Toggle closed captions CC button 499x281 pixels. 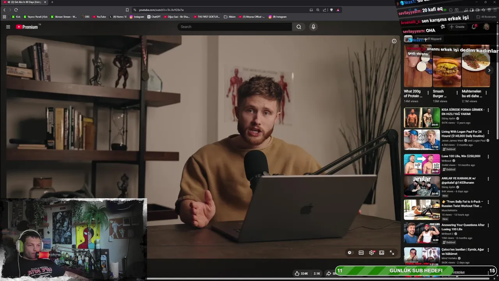[x=361, y=253]
